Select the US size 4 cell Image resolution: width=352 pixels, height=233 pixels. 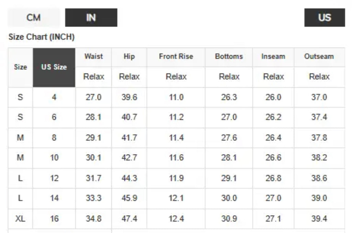(54, 97)
